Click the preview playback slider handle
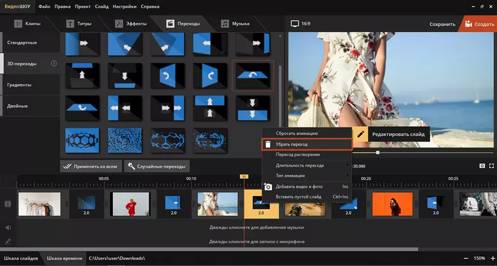This screenshot has height=266, width=497. (x=378, y=152)
